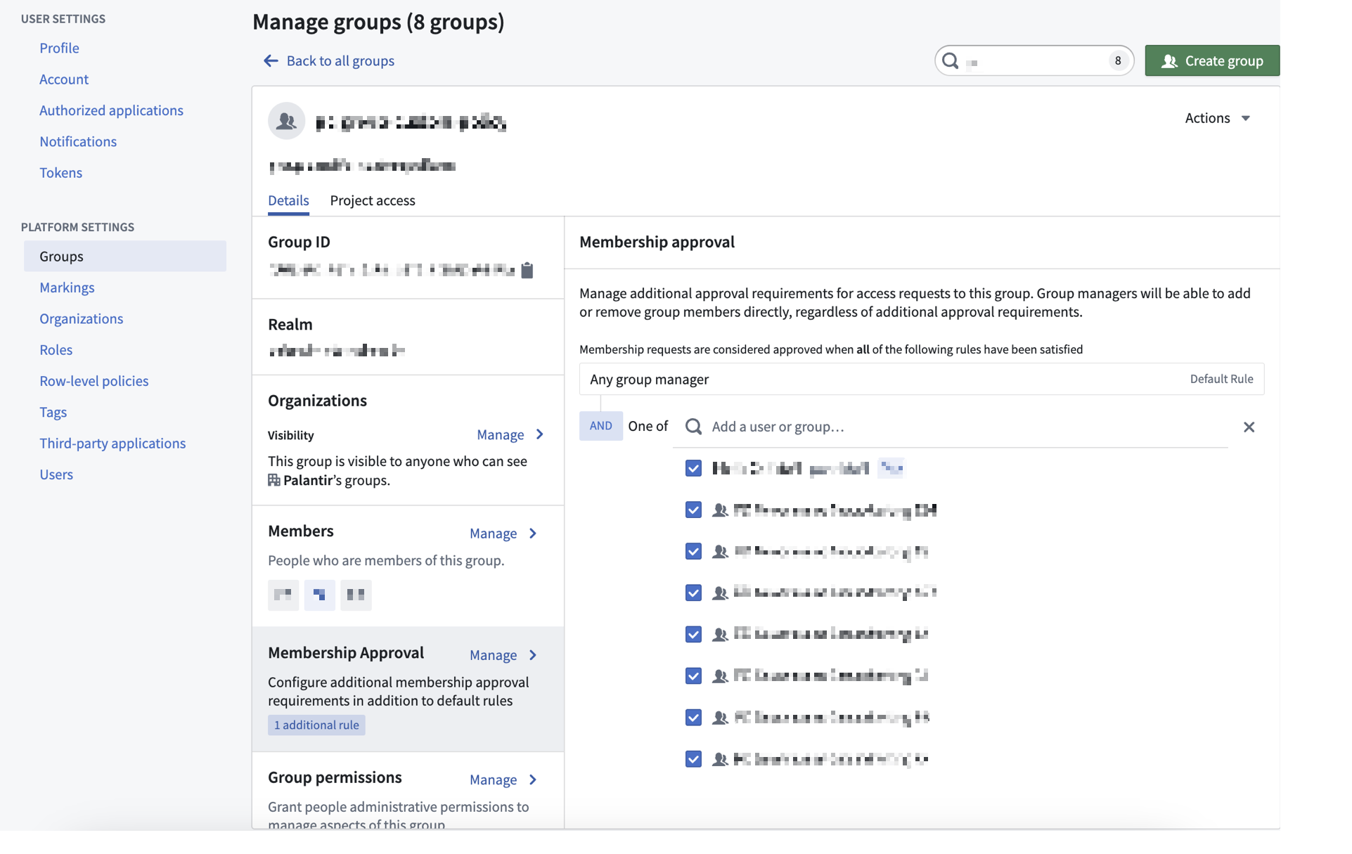
Task: Open Third-party applications in sidebar
Action: click(112, 444)
